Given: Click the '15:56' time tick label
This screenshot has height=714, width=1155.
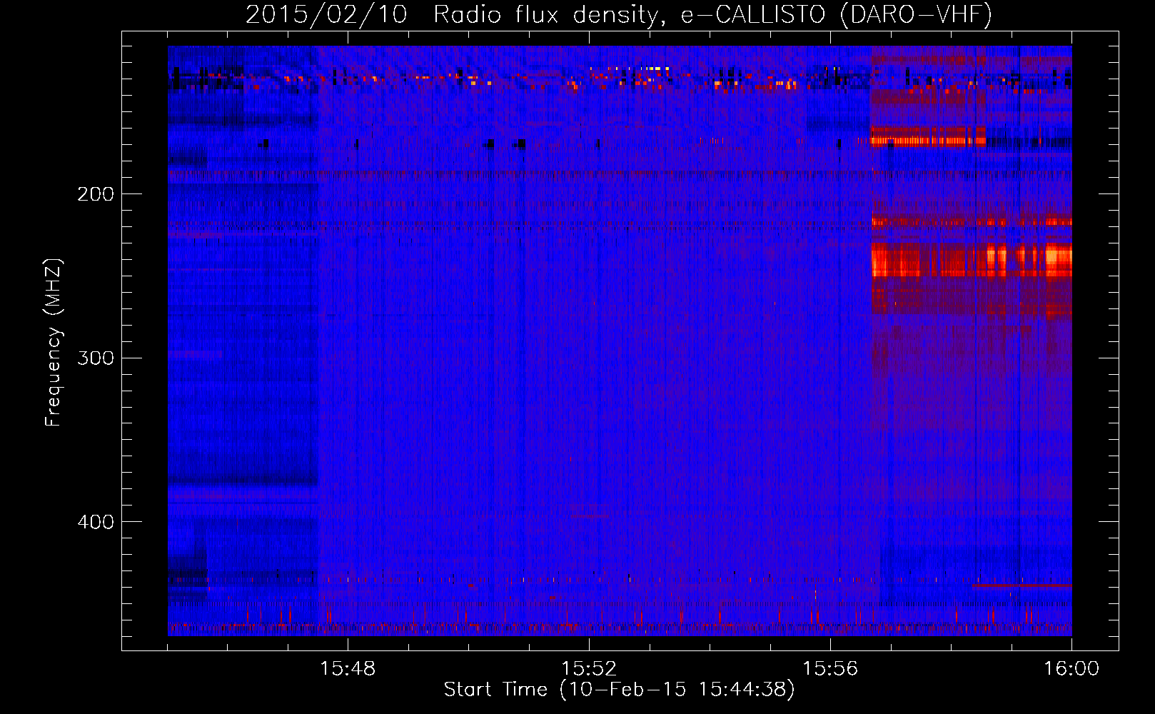Looking at the screenshot, I should click(x=830, y=669).
